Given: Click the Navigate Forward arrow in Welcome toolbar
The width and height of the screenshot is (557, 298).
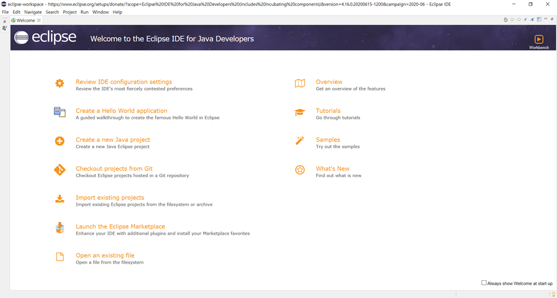Looking at the screenshot, I should pyautogui.click(x=519, y=19).
